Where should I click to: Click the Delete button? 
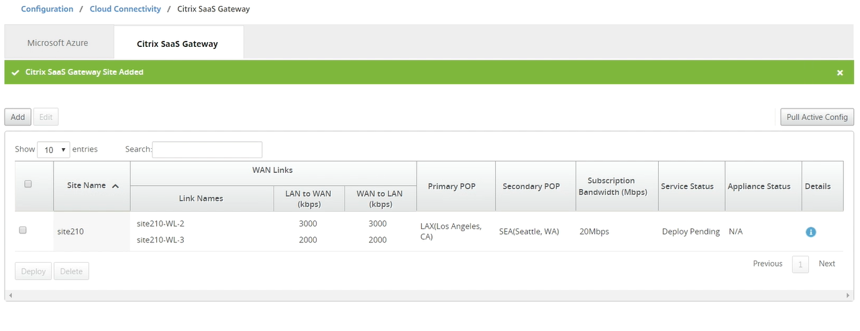pyautogui.click(x=71, y=271)
